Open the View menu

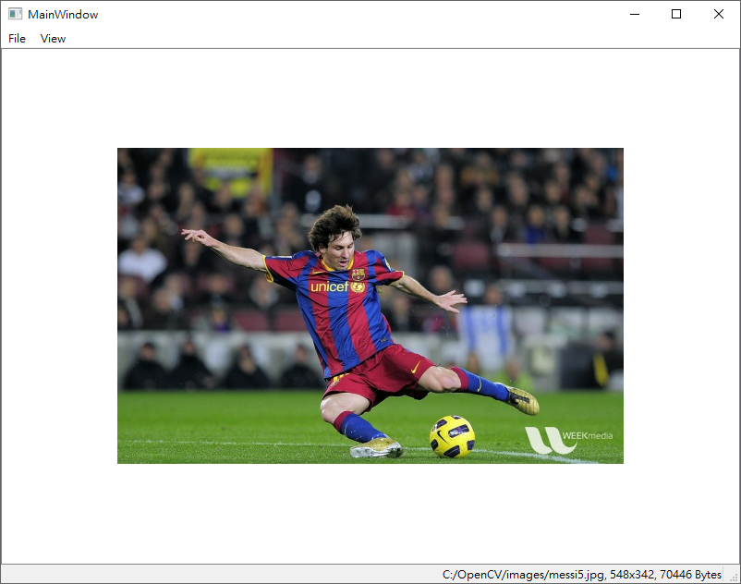[53, 39]
